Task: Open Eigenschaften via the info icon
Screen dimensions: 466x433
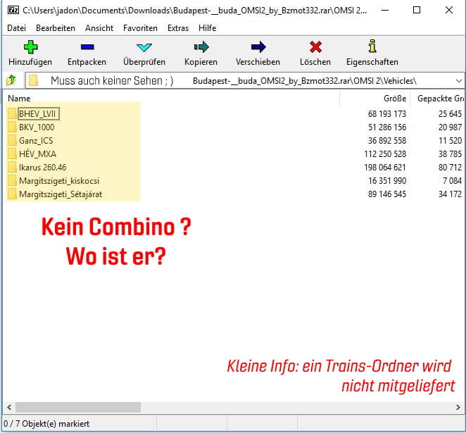Action: [x=372, y=48]
